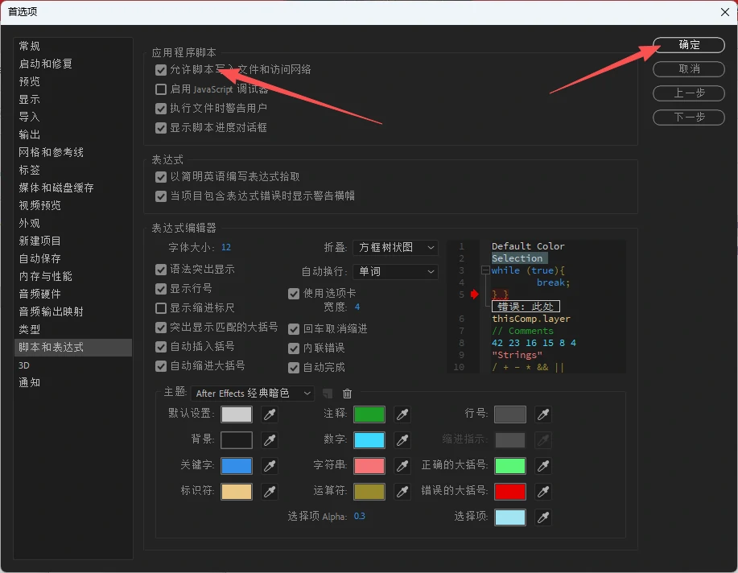The image size is (738, 573).
Task: Click the eyedropper beside 字符串 swatch
Action: click(x=402, y=466)
